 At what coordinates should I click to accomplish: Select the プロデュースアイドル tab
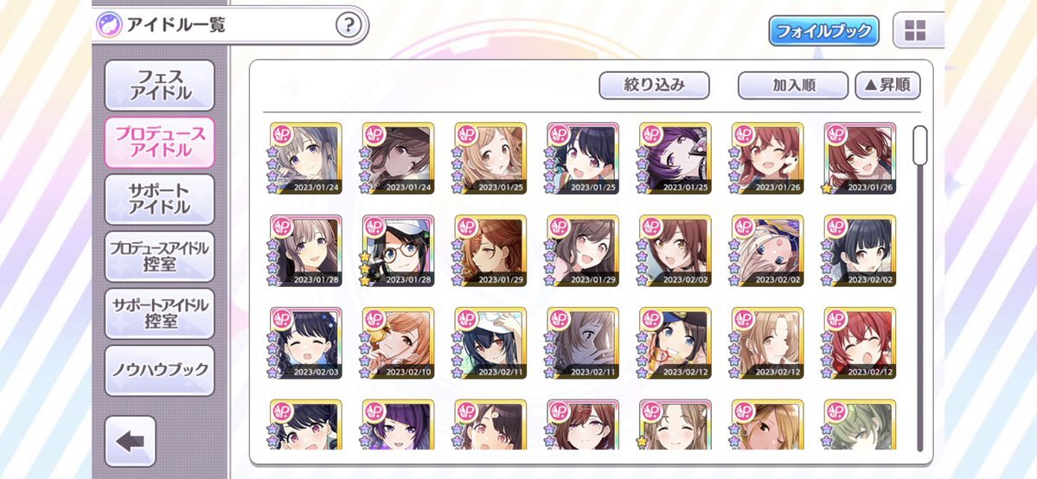tap(159, 143)
